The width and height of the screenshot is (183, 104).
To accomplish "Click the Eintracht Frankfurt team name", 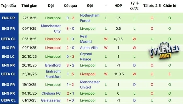I will pos(53,74).
